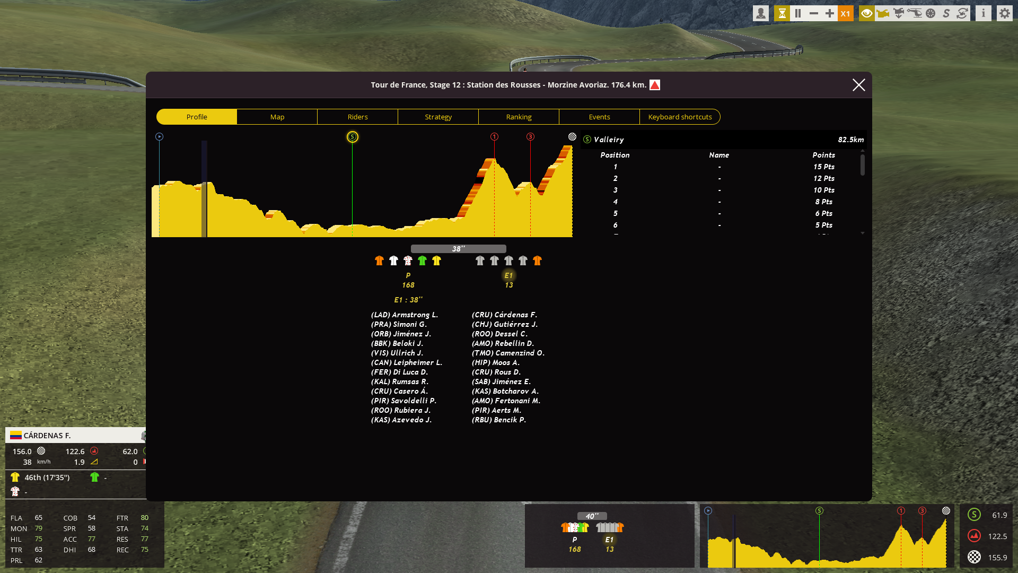The height and width of the screenshot is (573, 1018).
Task: Close the stage profile dialog
Action: click(x=859, y=85)
